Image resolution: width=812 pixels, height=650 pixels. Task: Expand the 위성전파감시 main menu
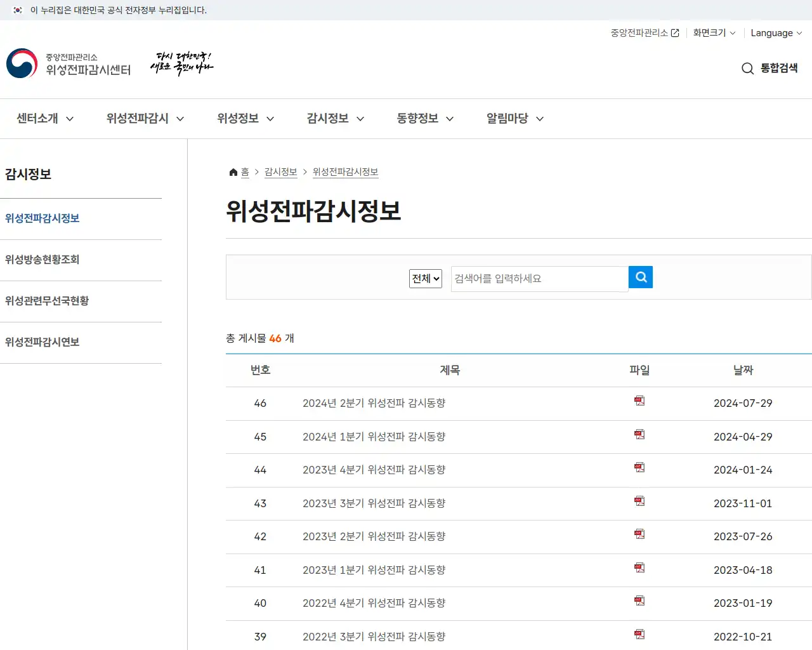pos(145,119)
